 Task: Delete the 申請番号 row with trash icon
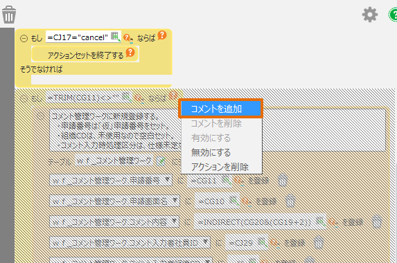pos(283,181)
